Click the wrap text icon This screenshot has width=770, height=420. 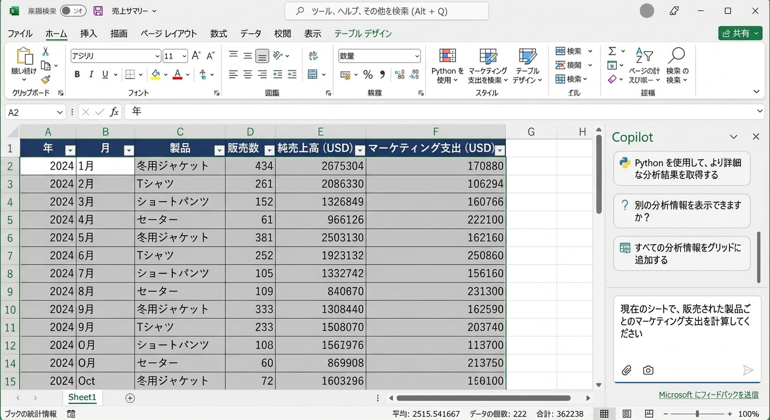313,55
